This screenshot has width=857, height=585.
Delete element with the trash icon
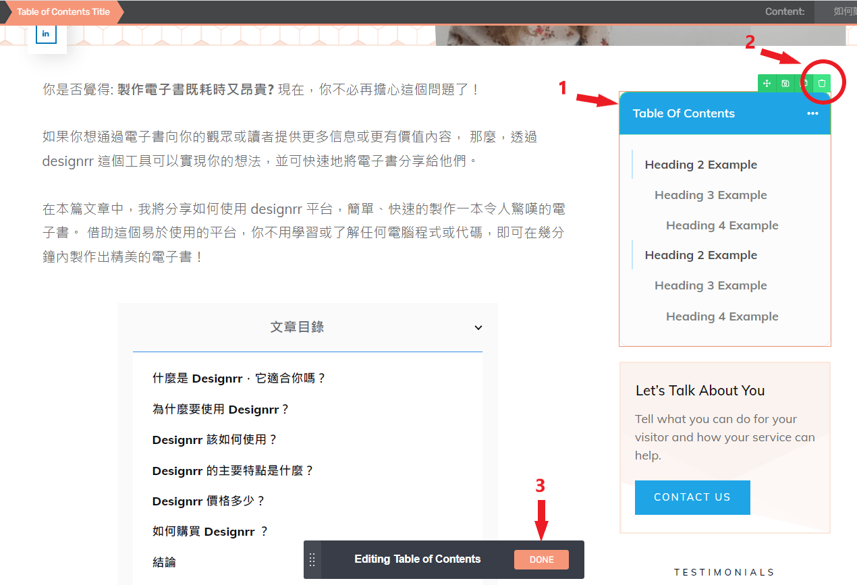pos(822,83)
